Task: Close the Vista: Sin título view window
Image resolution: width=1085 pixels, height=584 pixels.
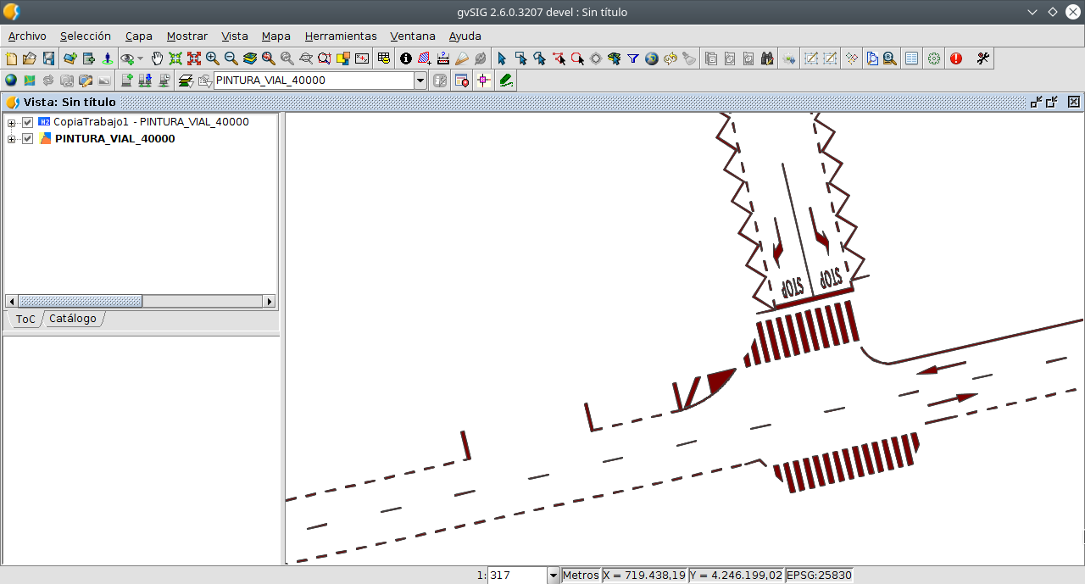Action: [x=1074, y=102]
